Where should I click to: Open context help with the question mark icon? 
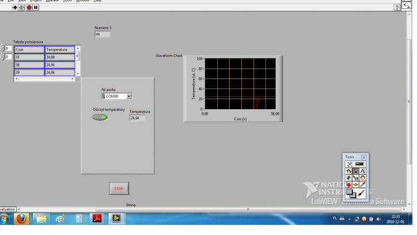(397, 7)
